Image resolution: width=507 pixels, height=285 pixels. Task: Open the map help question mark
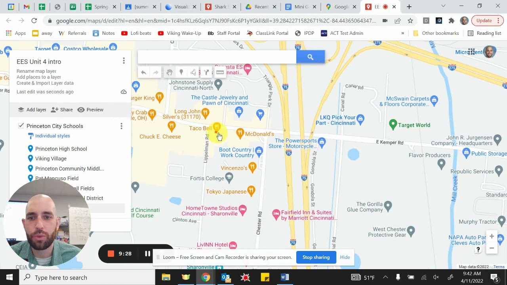pyautogui.click(x=478, y=250)
